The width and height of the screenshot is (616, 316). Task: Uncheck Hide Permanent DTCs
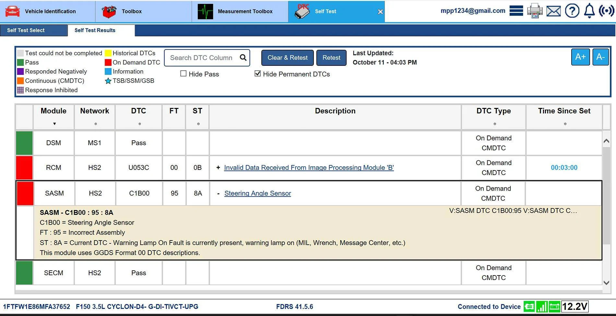258,74
